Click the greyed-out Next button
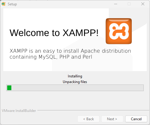 tap(112, 119)
